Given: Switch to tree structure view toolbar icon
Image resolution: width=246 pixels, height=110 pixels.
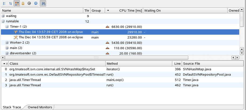Looking at the screenshot, I should coord(11,3).
